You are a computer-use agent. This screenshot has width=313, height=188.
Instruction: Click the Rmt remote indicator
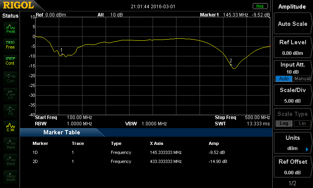coord(260,6)
